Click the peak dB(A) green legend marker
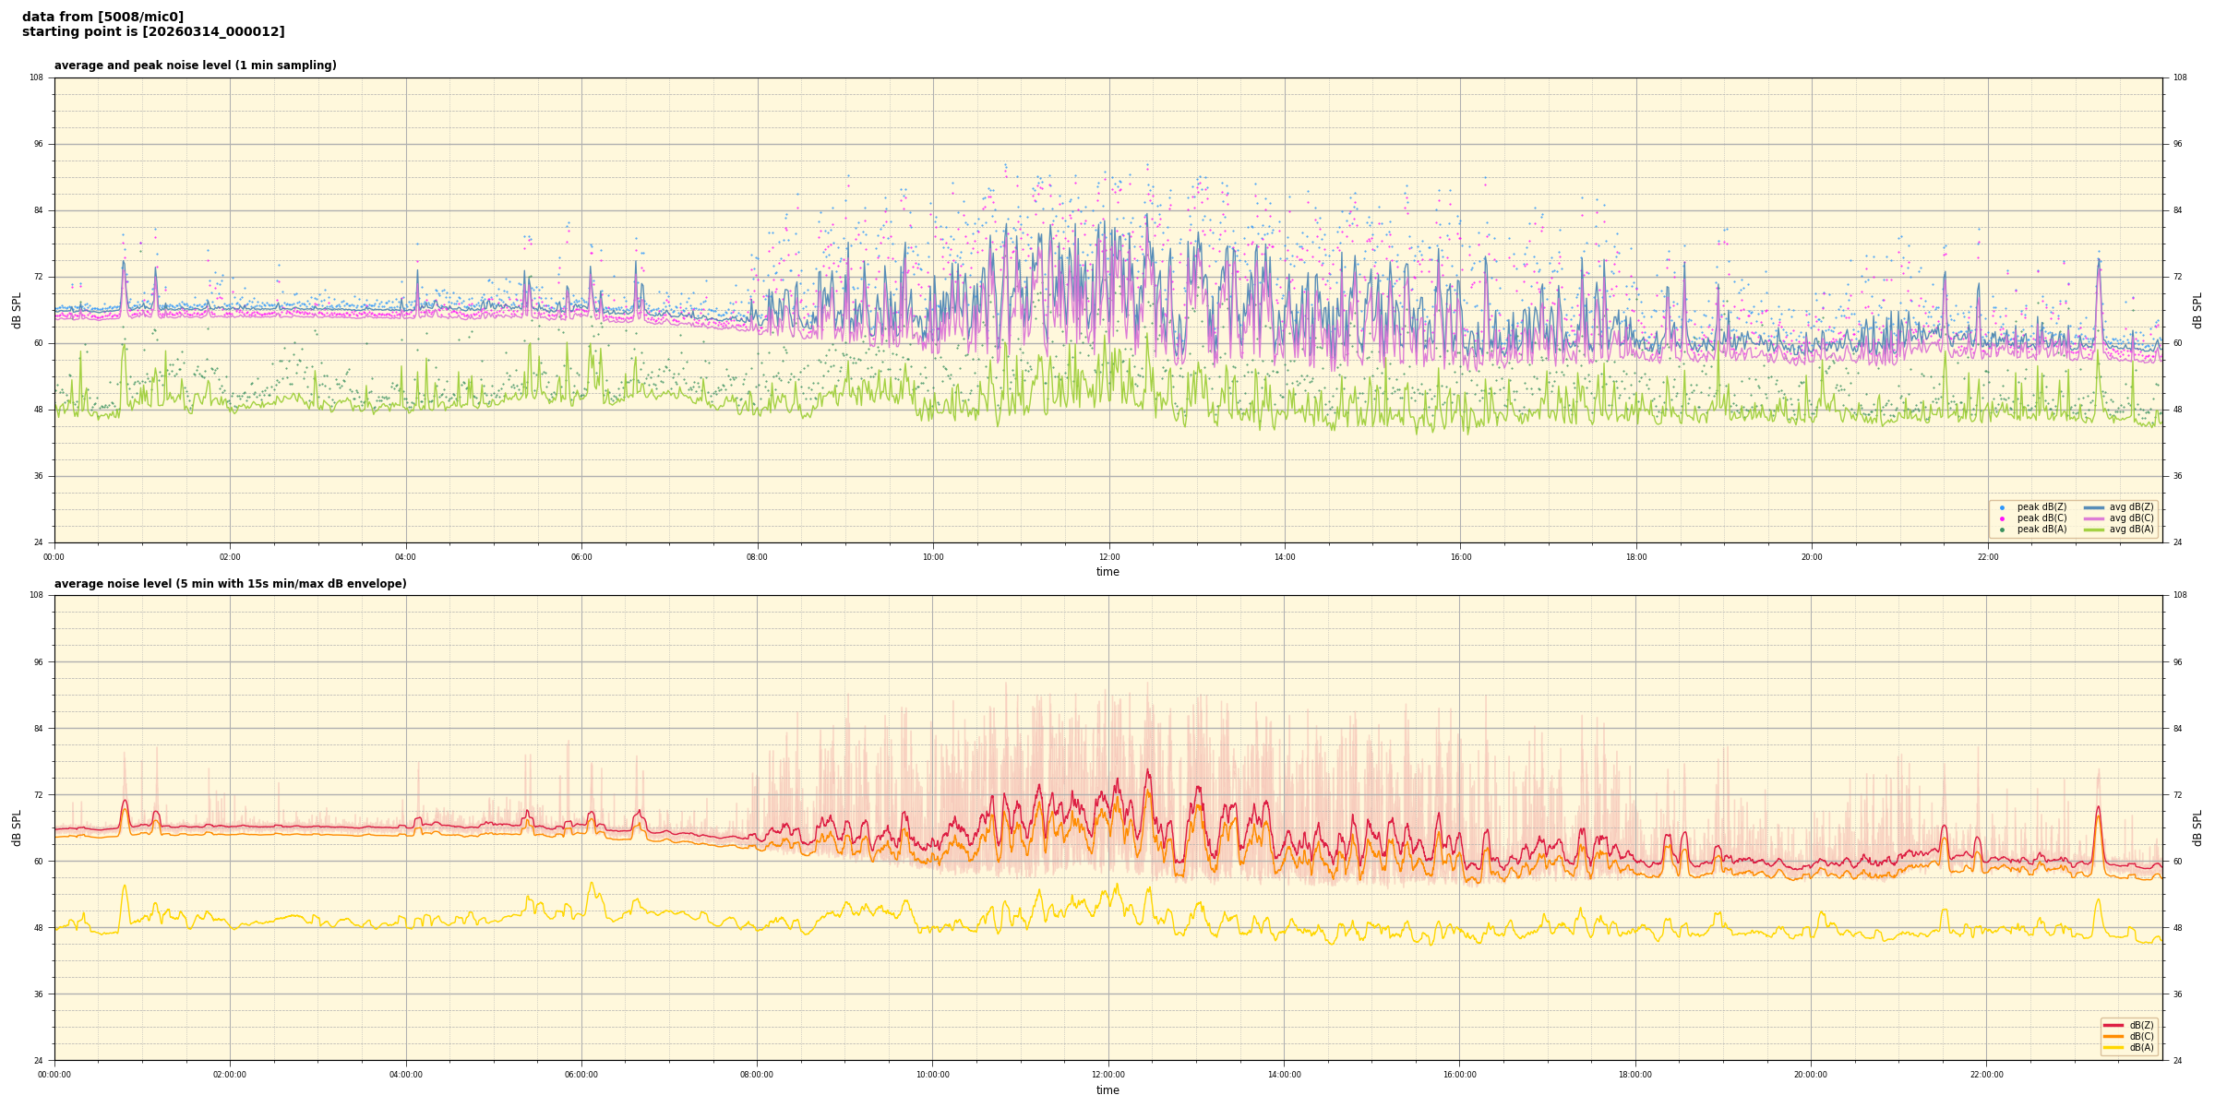Image resolution: width=2215 pixels, height=1107 pixels. pyautogui.click(x=2002, y=530)
